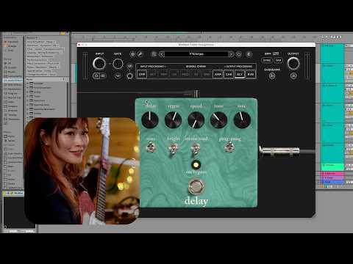
Task: Select the AMP block in signal chain
Action: coord(218,74)
